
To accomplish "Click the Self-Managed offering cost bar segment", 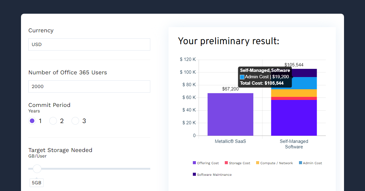I will (294, 118).
